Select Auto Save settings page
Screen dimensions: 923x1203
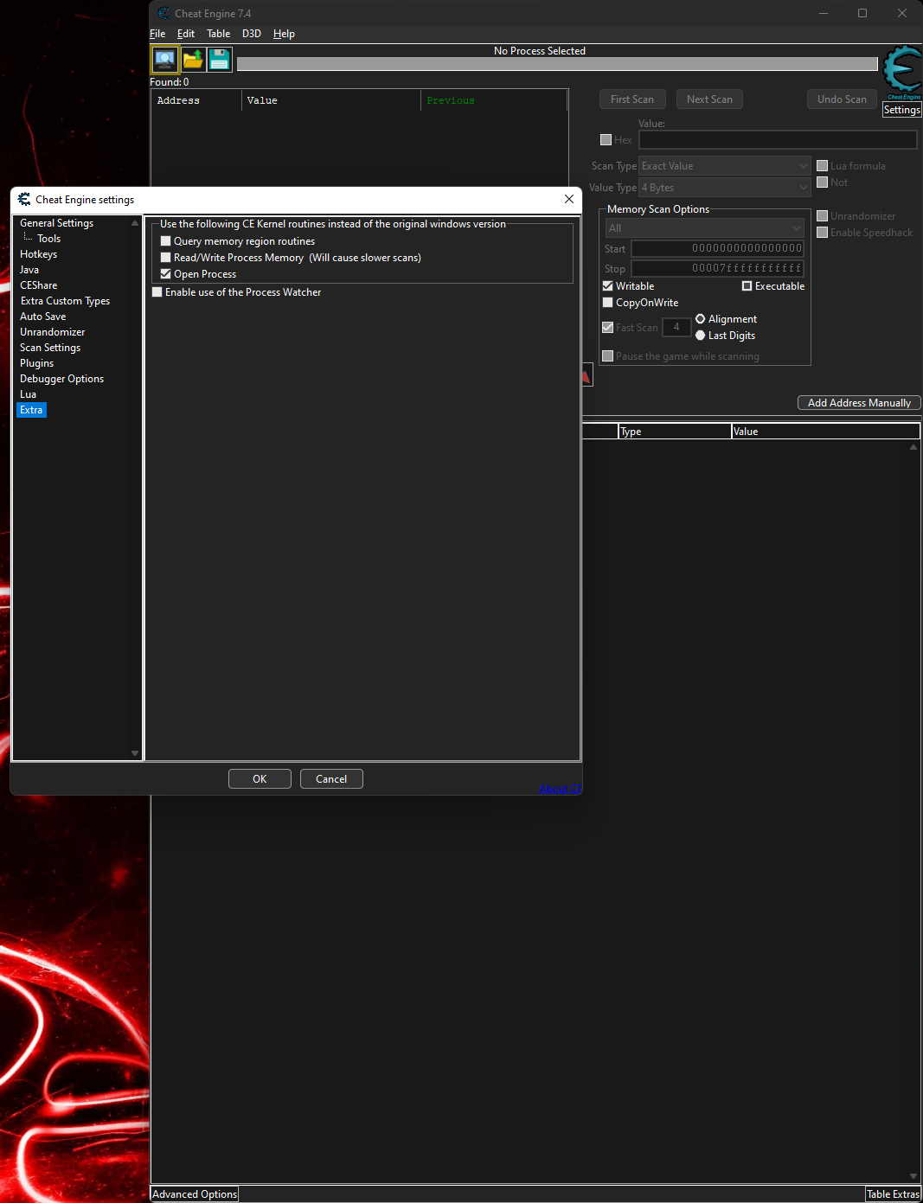click(43, 317)
